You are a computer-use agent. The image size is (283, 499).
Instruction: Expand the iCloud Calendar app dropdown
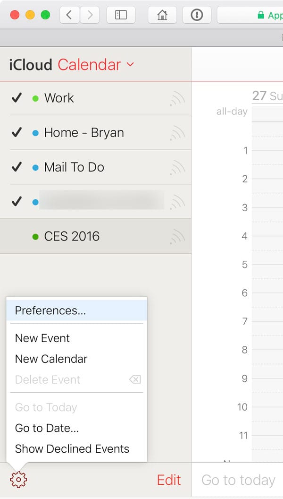pyautogui.click(x=130, y=65)
